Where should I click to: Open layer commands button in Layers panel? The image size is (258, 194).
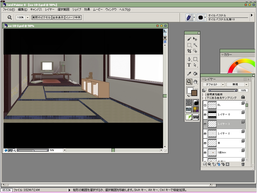coord(205,164)
